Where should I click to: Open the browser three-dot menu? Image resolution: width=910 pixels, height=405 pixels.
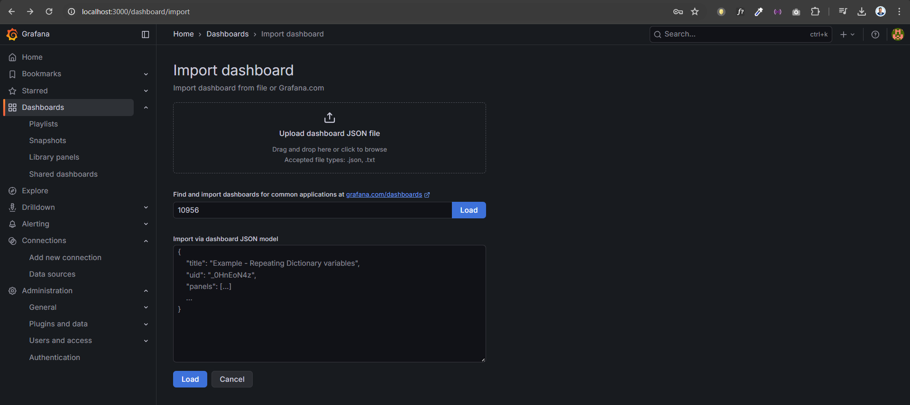pyautogui.click(x=899, y=12)
